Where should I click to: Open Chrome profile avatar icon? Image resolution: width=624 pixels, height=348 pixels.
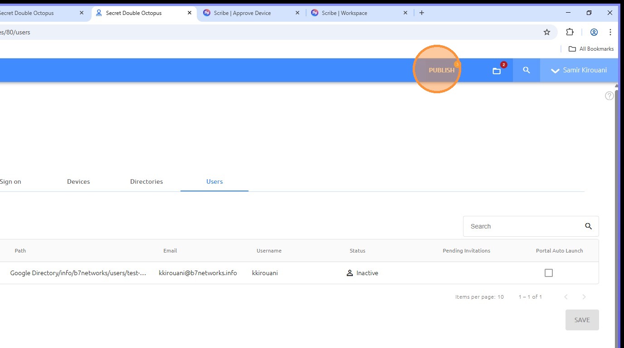pyautogui.click(x=594, y=32)
